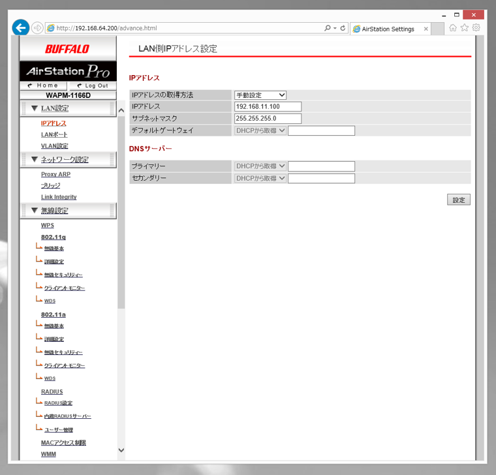Open the RADIUS設定 link
The width and height of the screenshot is (496, 475).
point(58,403)
